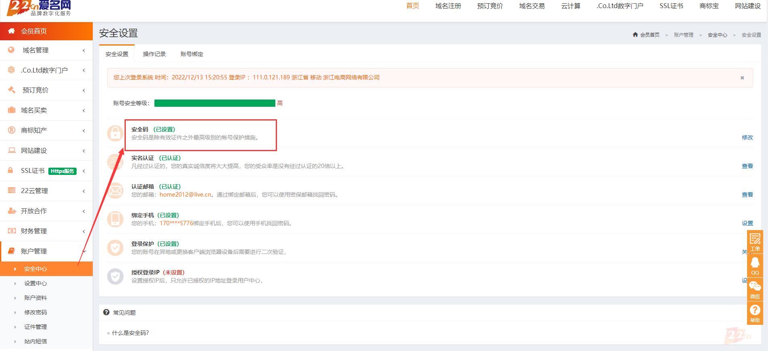Select 证件管理 in the sidebar submenu
The image size is (768, 351).
click(35, 327)
